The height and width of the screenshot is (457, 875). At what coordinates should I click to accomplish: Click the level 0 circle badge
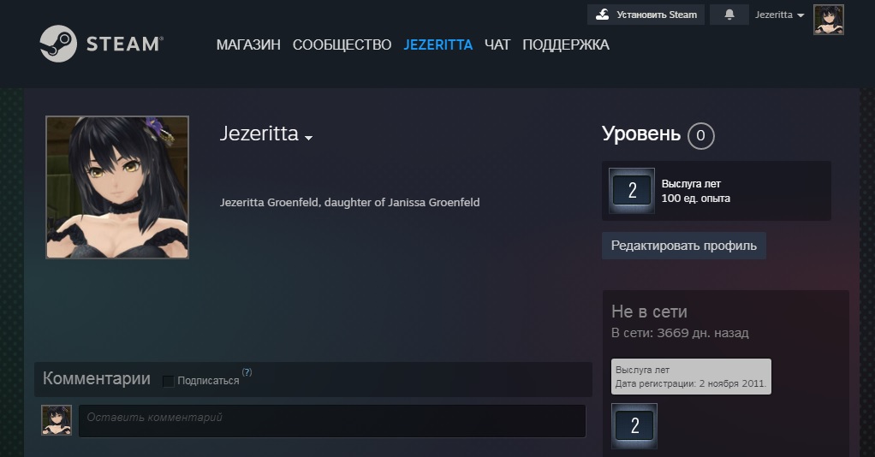point(701,135)
